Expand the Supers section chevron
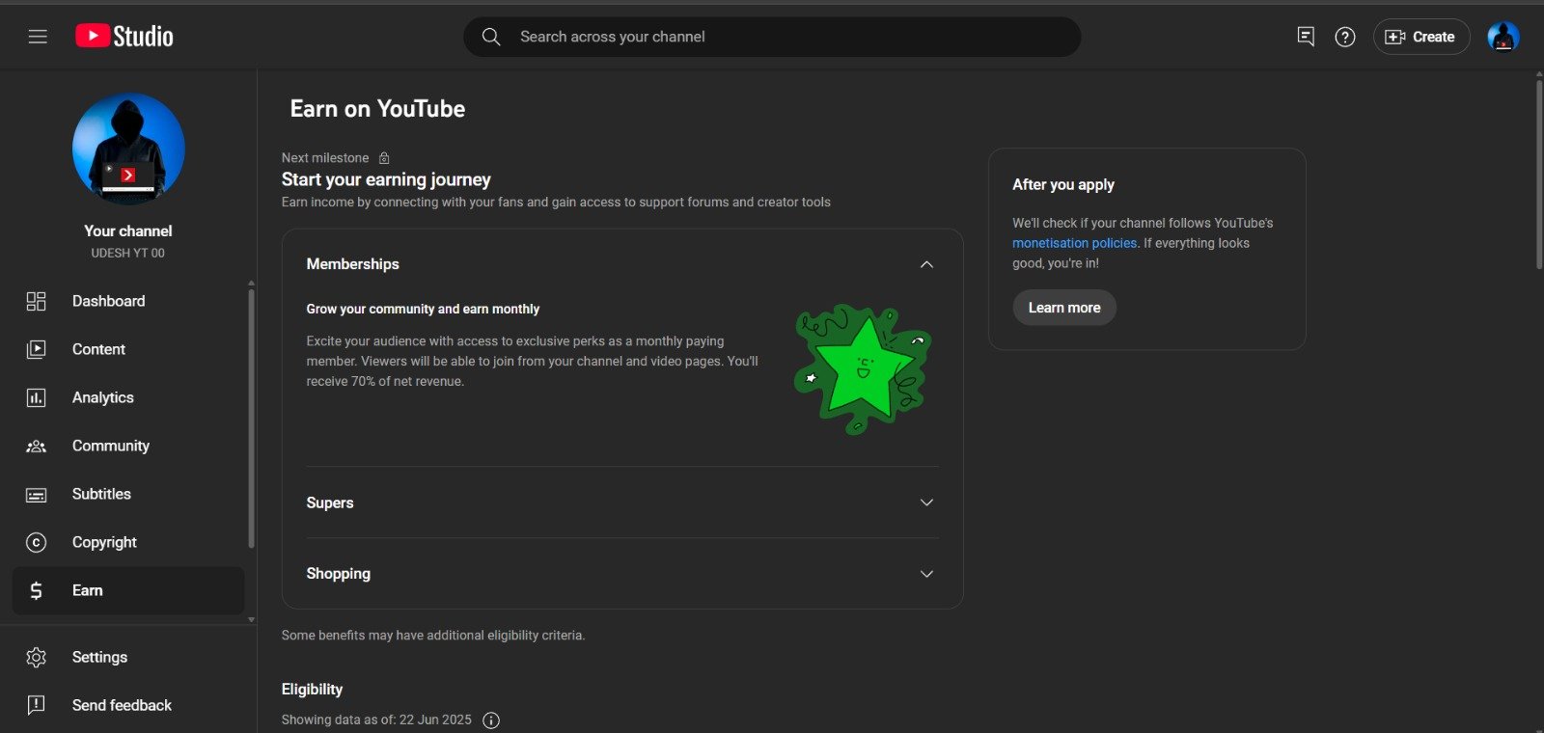 tap(926, 502)
